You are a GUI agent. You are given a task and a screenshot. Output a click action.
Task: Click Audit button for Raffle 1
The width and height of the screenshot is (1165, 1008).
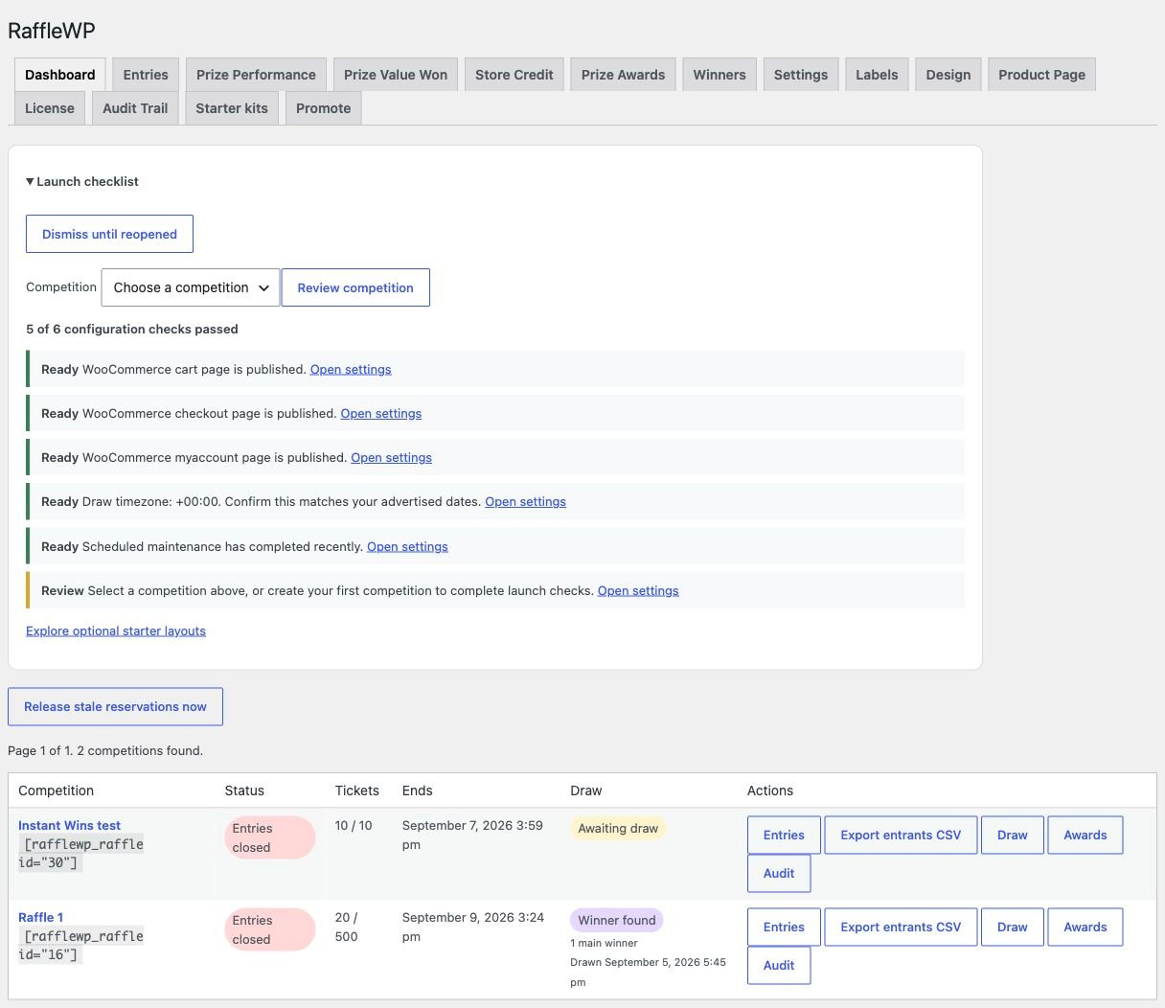tap(779, 965)
